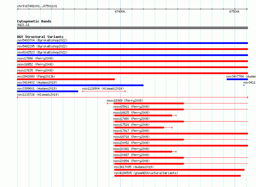The width and height of the screenshot is (256, 187).
Task: Click the red bar of variant nssv17524
Action: coord(139,128)
